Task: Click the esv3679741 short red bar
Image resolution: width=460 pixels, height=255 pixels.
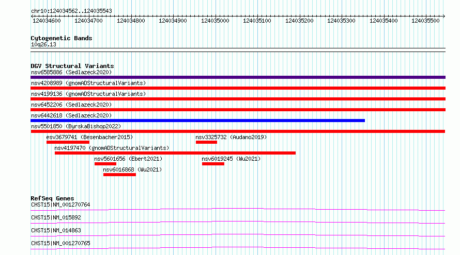Action: coord(68,142)
